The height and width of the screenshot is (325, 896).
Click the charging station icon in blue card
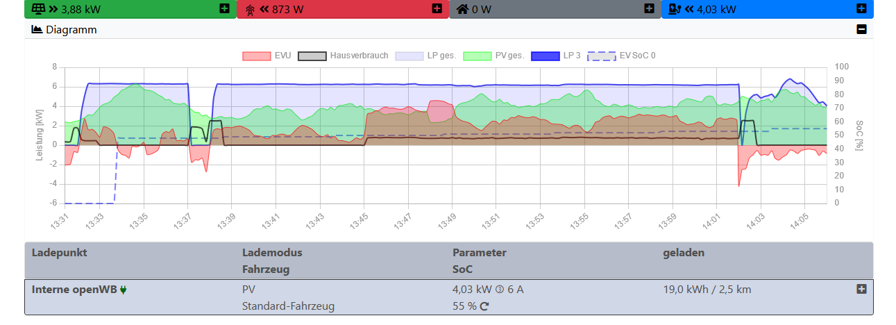point(675,9)
